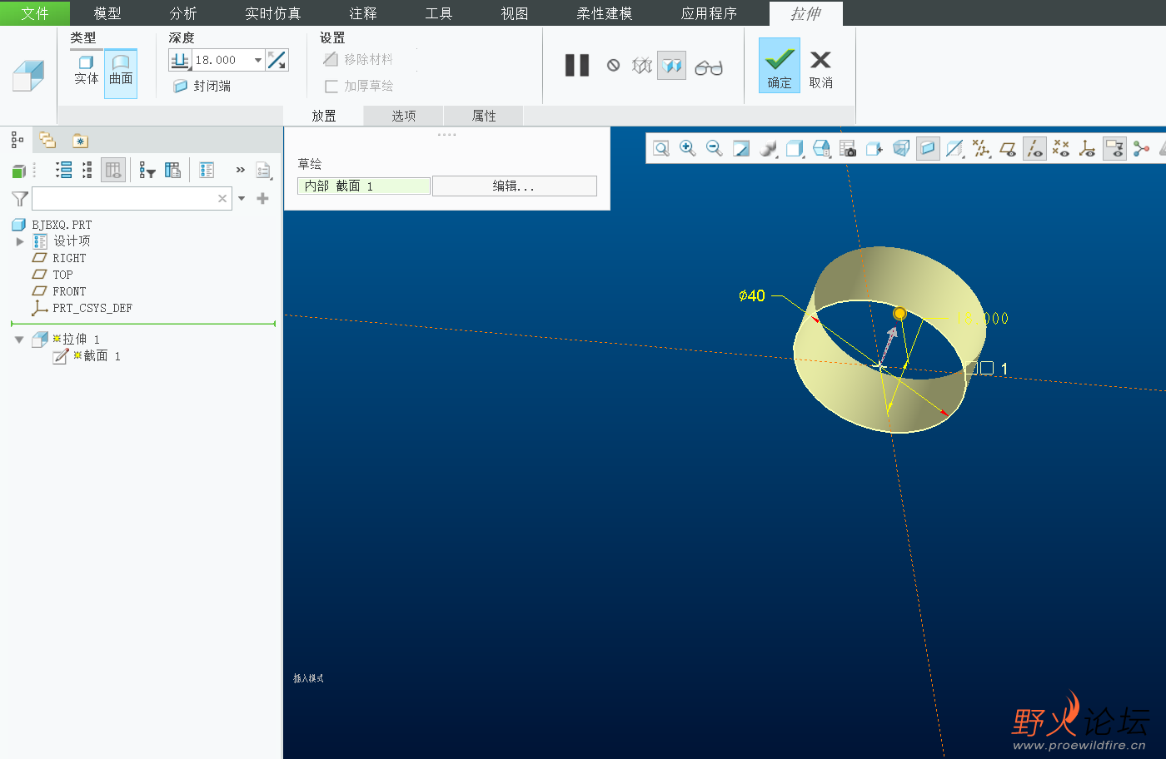
Task: Click the 确定 confirm button
Action: (x=779, y=66)
